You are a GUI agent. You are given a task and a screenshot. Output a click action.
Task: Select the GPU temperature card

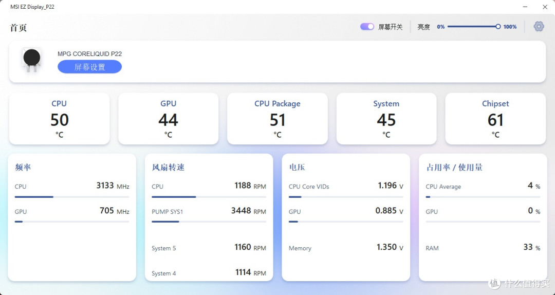pyautogui.click(x=168, y=119)
